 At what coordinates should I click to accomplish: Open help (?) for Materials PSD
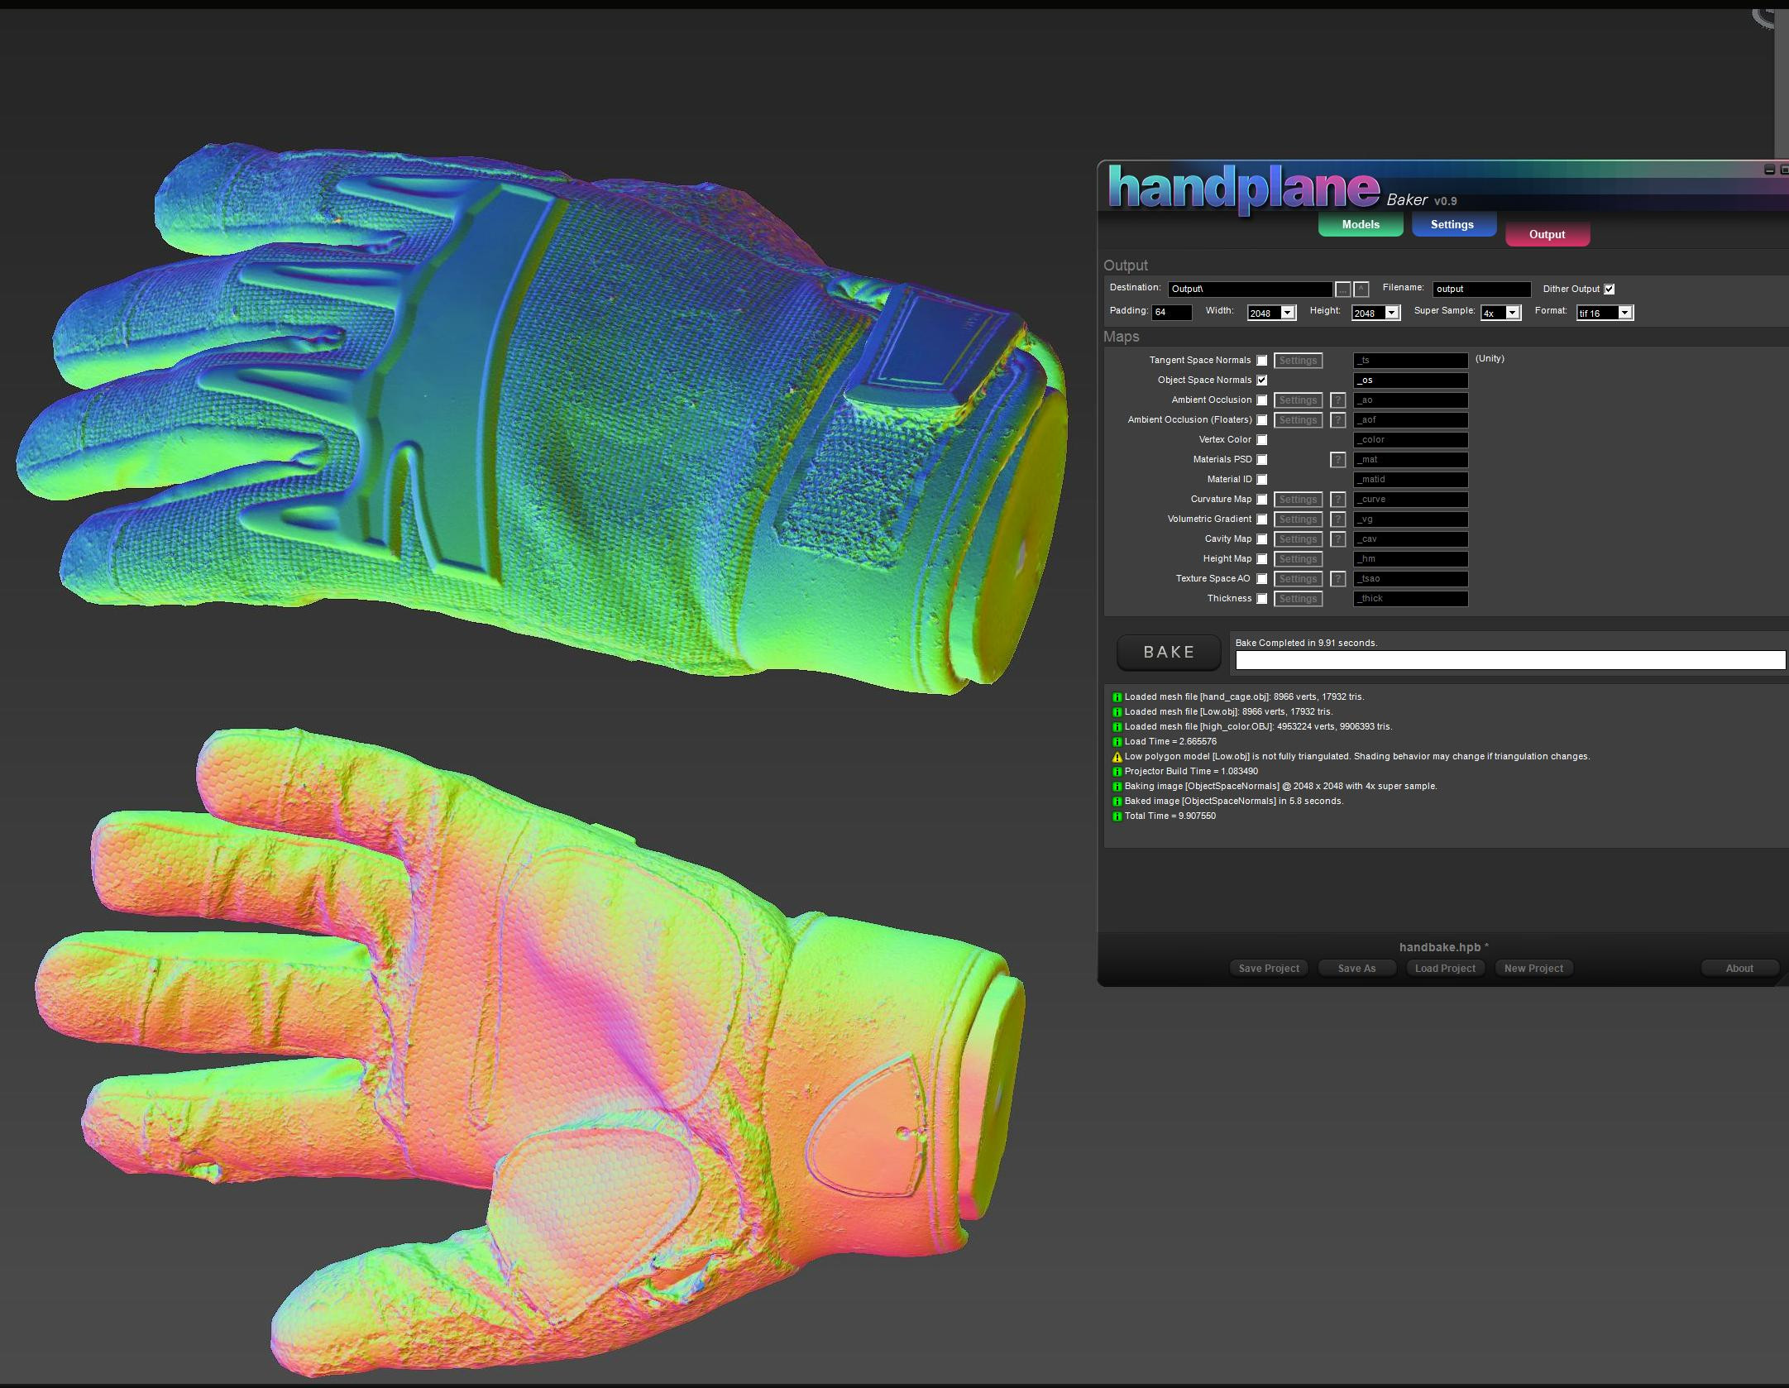[x=1338, y=460]
